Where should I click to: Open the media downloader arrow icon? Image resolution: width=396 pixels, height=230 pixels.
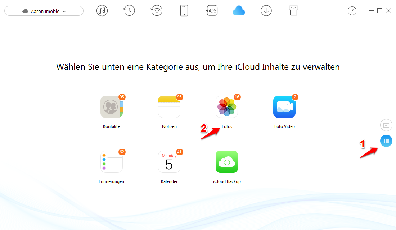(x=266, y=11)
